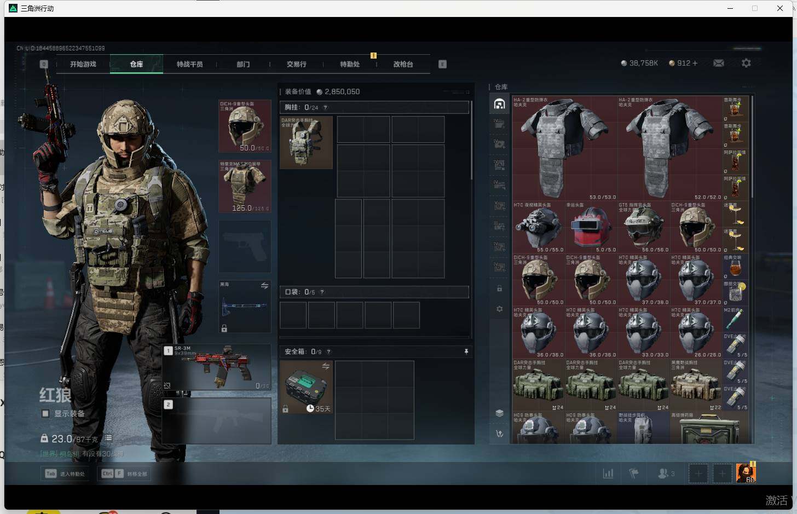Image resolution: width=797 pixels, height=514 pixels.
Task: Select the GT5 command helmet 56.0/56.0
Action: pyautogui.click(x=643, y=227)
